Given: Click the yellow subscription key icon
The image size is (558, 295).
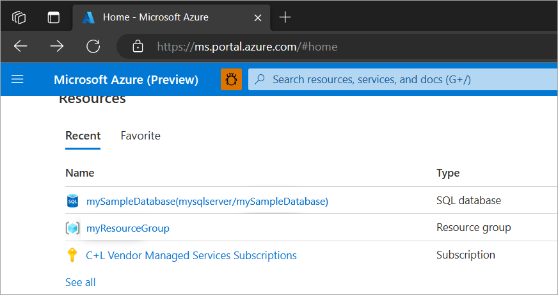Looking at the screenshot, I should point(72,255).
